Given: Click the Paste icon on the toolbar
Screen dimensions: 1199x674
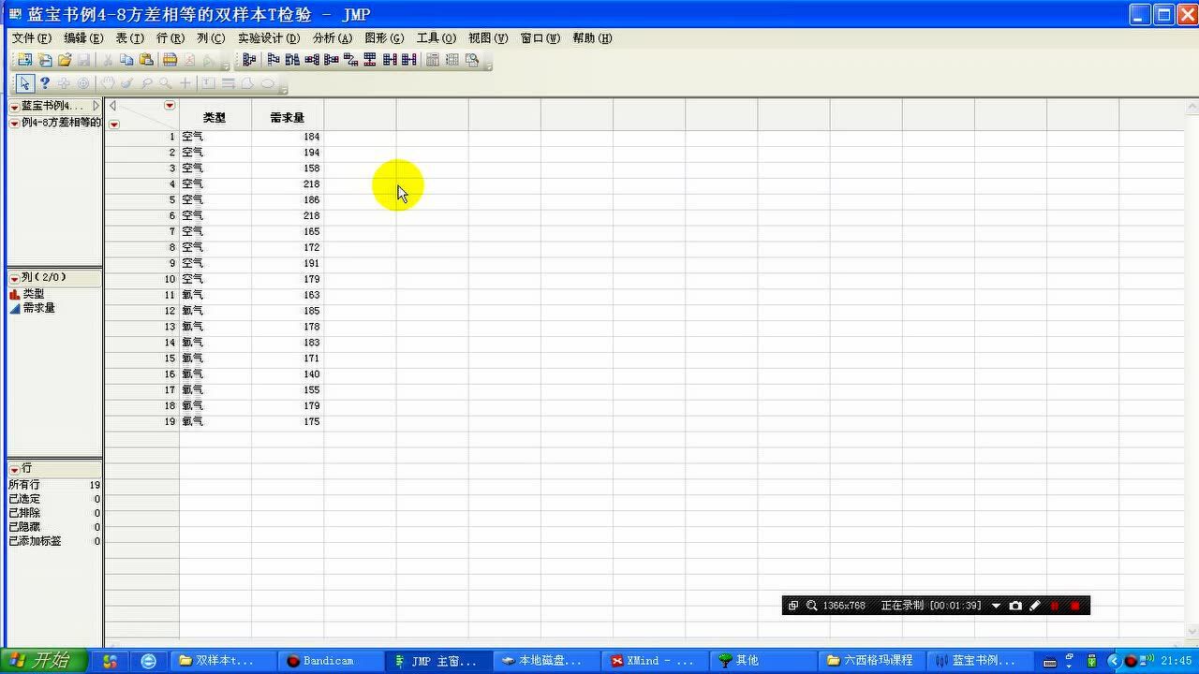Looking at the screenshot, I should coord(145,59).
